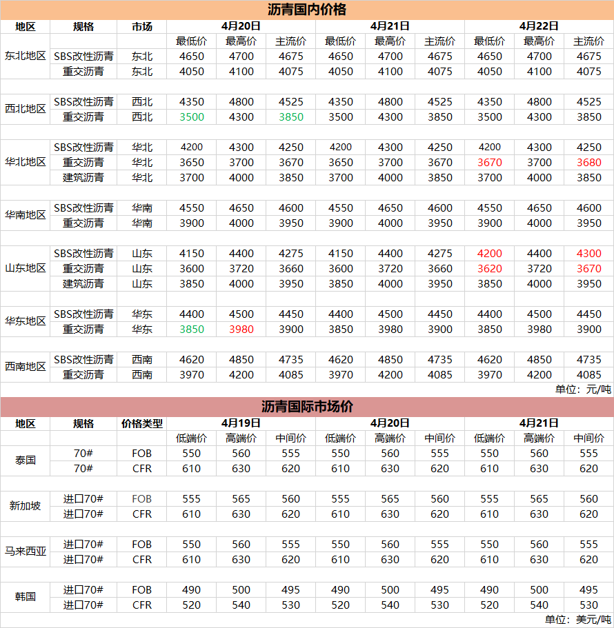Click the 价格类型 column header

tap(141, 423)
